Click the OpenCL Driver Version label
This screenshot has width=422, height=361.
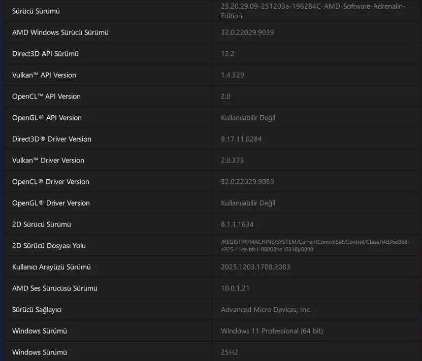click(x=51, y=182)
